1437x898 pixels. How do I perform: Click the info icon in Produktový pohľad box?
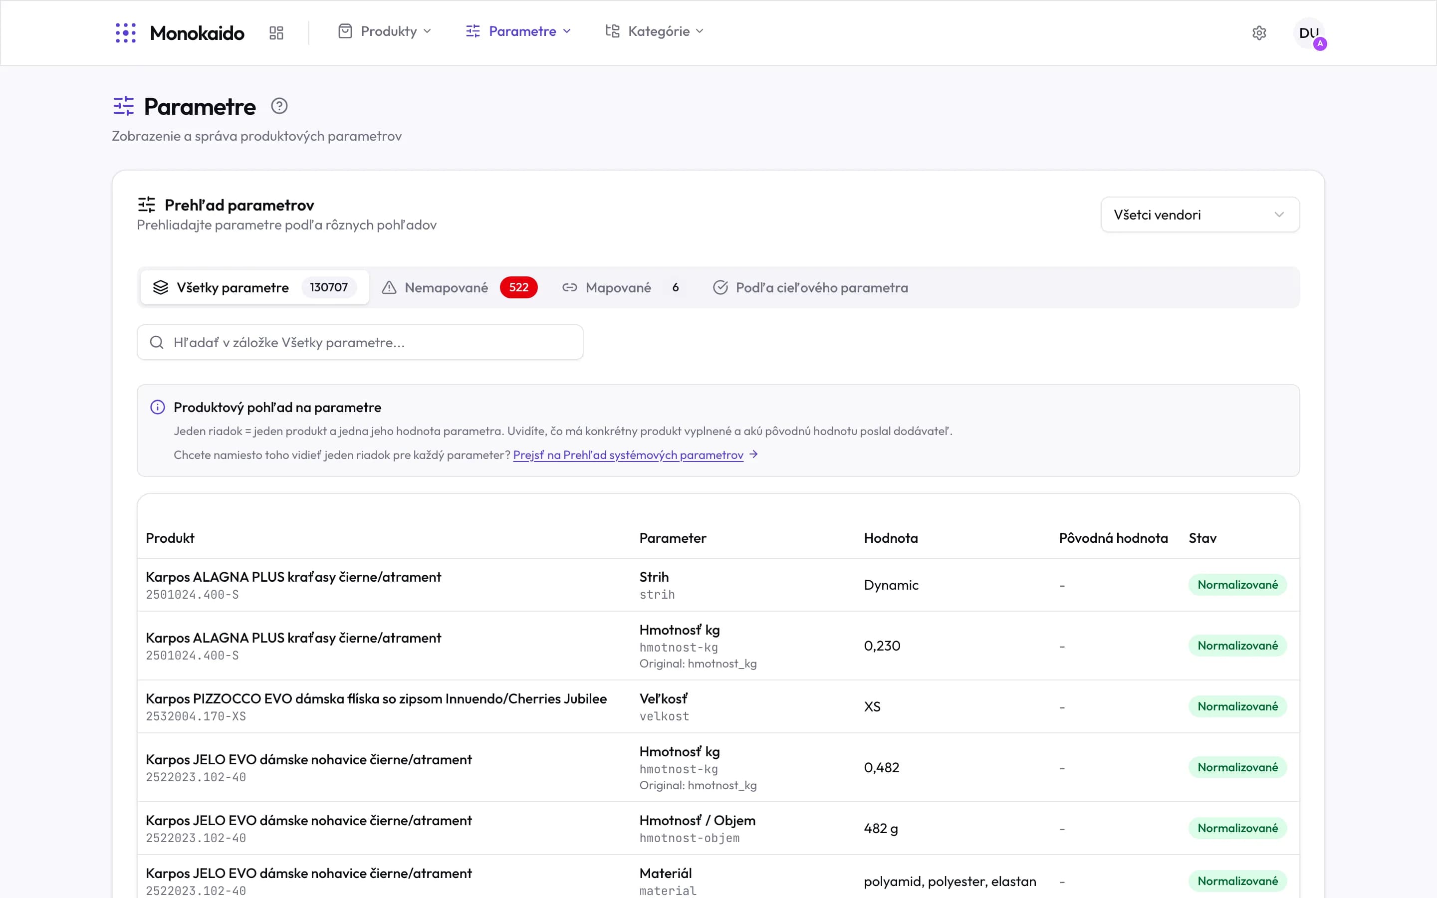157,408
